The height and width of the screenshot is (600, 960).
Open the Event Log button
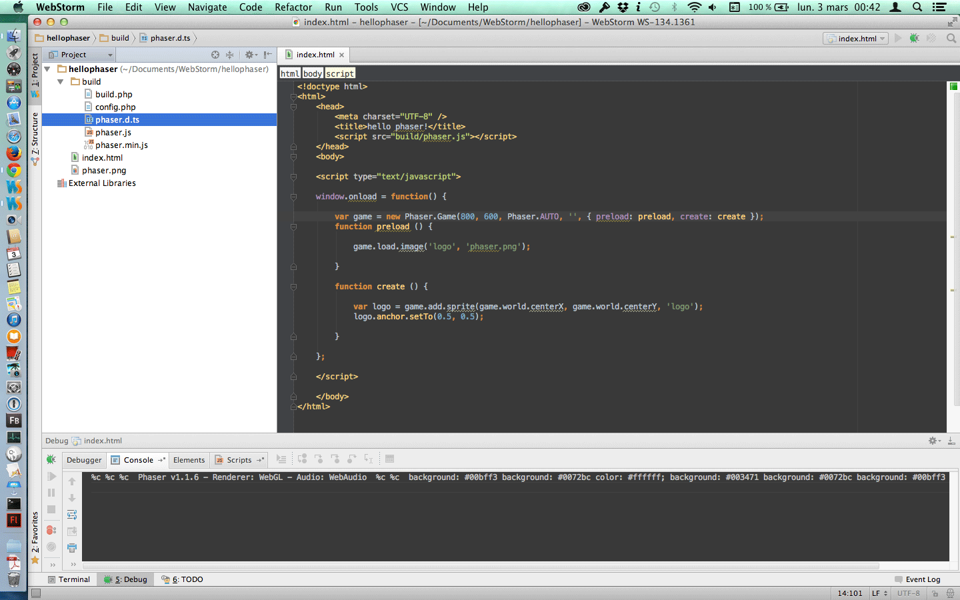(917, 579)
